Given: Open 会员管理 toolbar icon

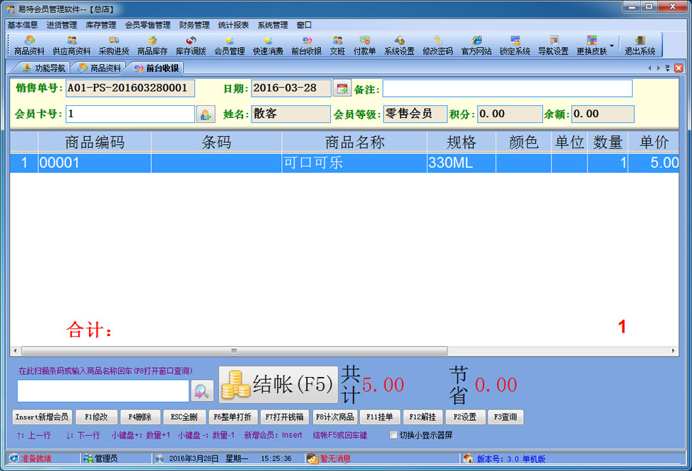Looking at the screenshot, I should (229, 45).
